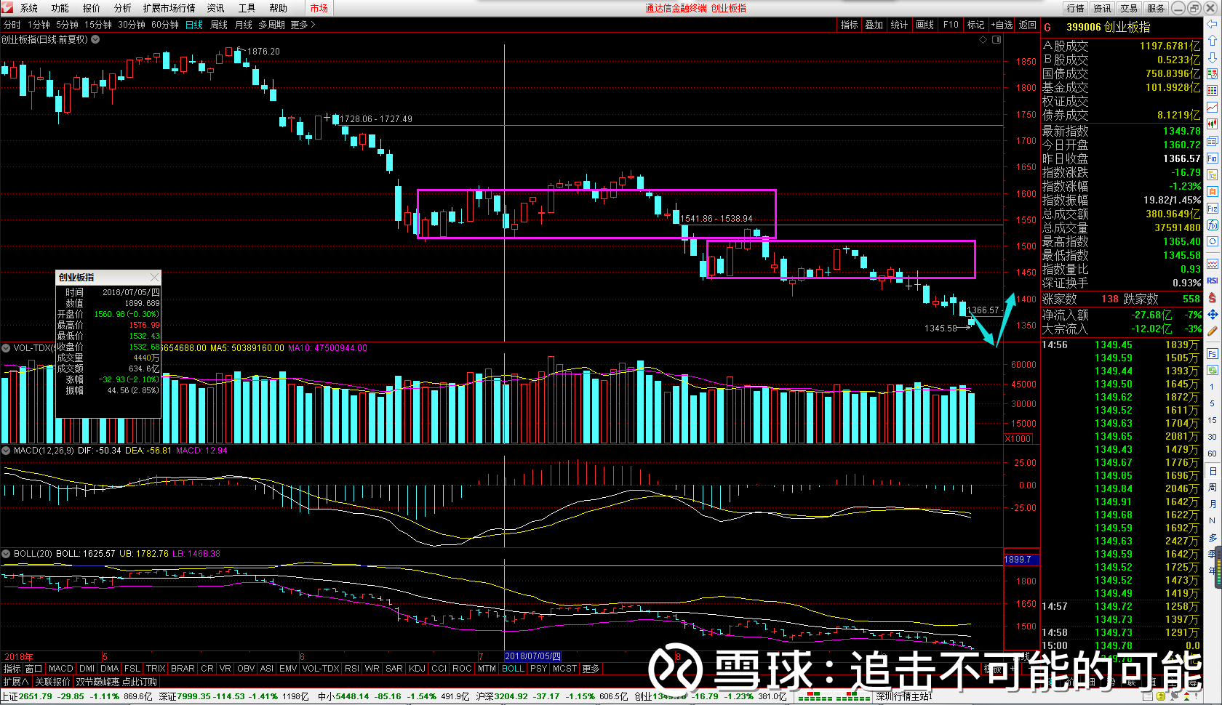Screen dimensions: 1222x705
Task: Click the RSI indicator sidebar icon
Action: click(1213, 281)
